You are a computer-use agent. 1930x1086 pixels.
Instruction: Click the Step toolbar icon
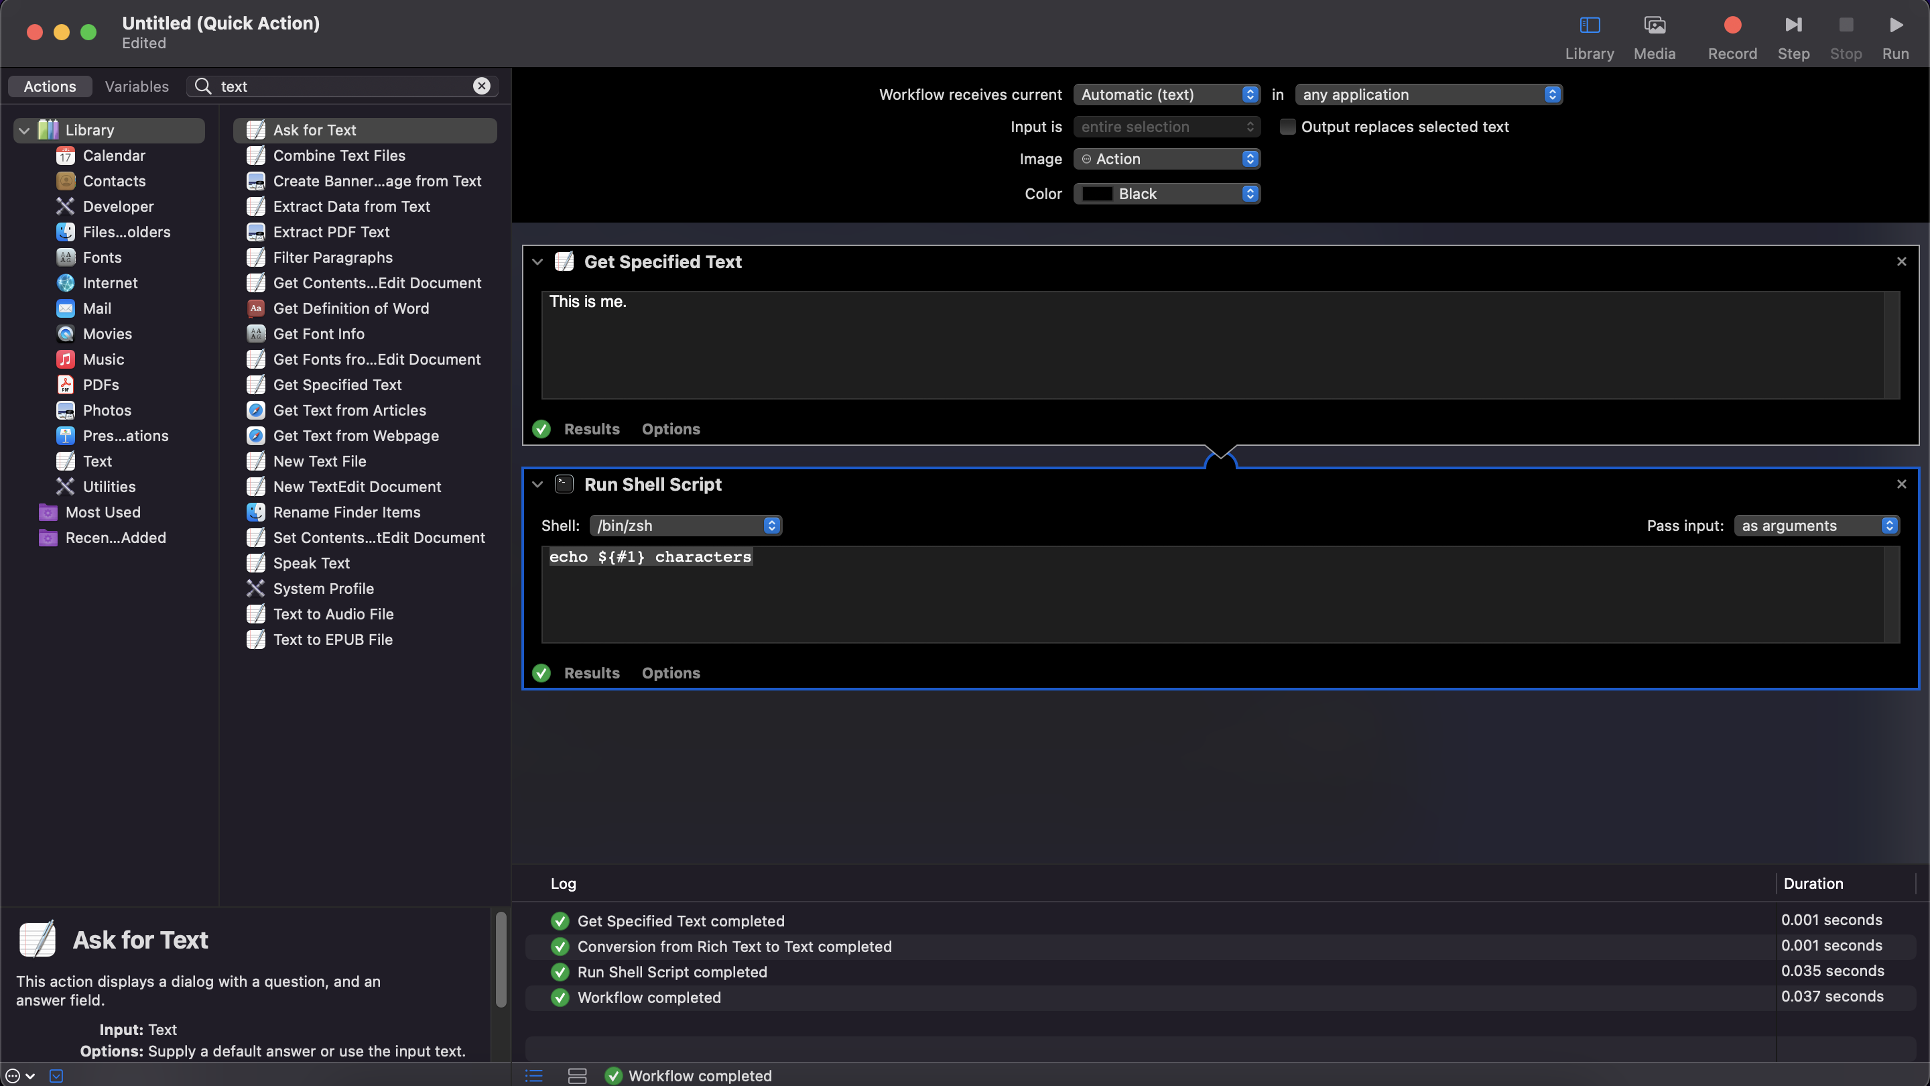(1793, 25)
